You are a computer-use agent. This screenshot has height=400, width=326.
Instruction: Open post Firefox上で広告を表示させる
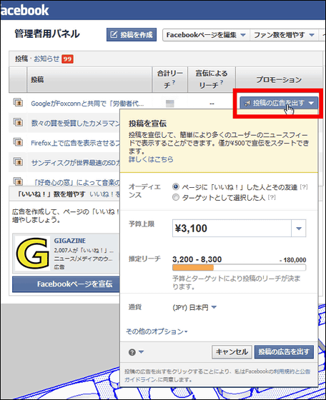click(x=75, y=143)
